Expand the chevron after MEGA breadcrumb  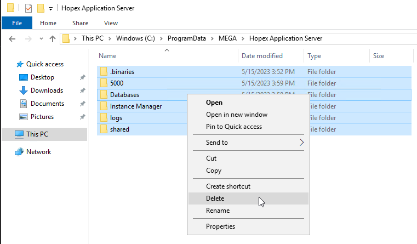pos(243,38)
